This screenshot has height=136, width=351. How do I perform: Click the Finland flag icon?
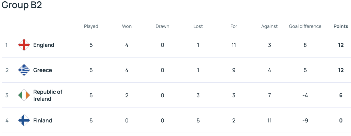tap(24, 120)
